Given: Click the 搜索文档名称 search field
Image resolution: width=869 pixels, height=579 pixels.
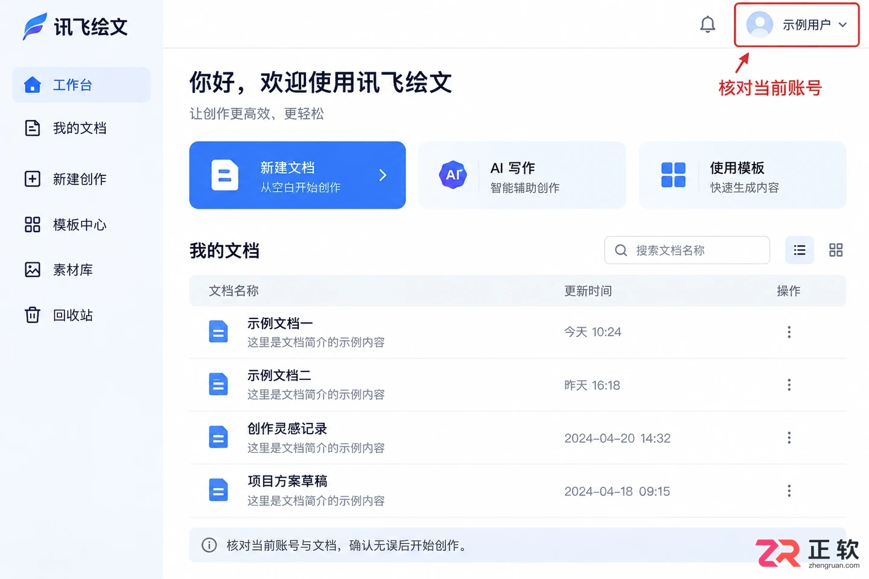Looking at the screenshot, I should click(x=687, y=250).
